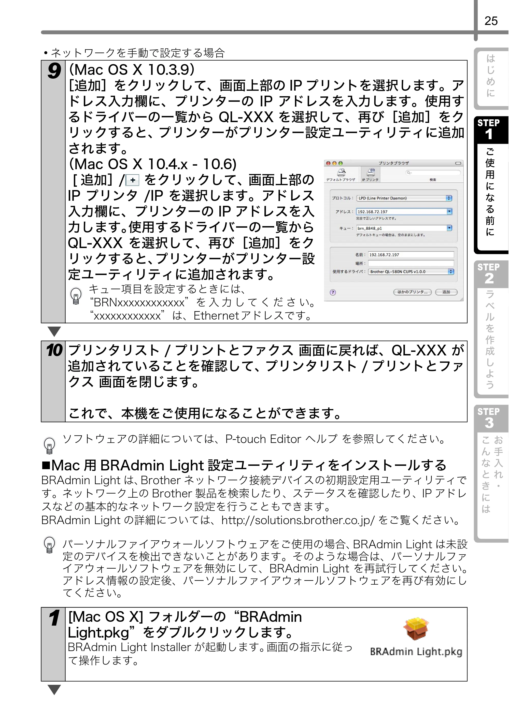
Task: Click the purple help question mark button
Action: point(333,292)
